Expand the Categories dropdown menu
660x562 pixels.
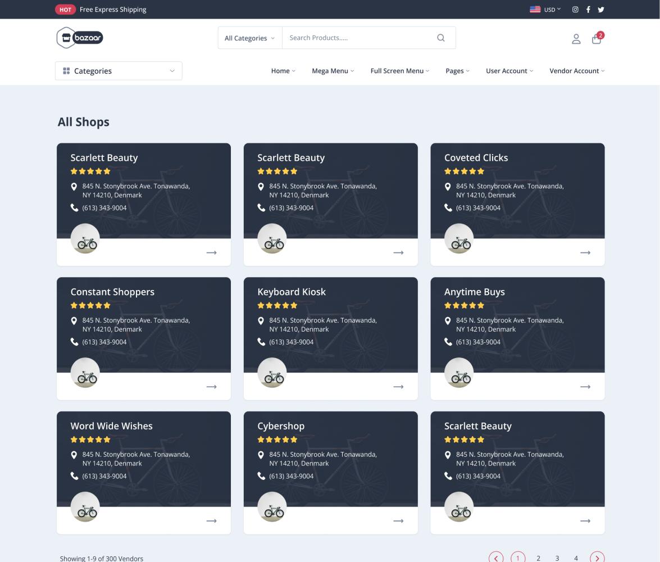(x=119, y=71)
